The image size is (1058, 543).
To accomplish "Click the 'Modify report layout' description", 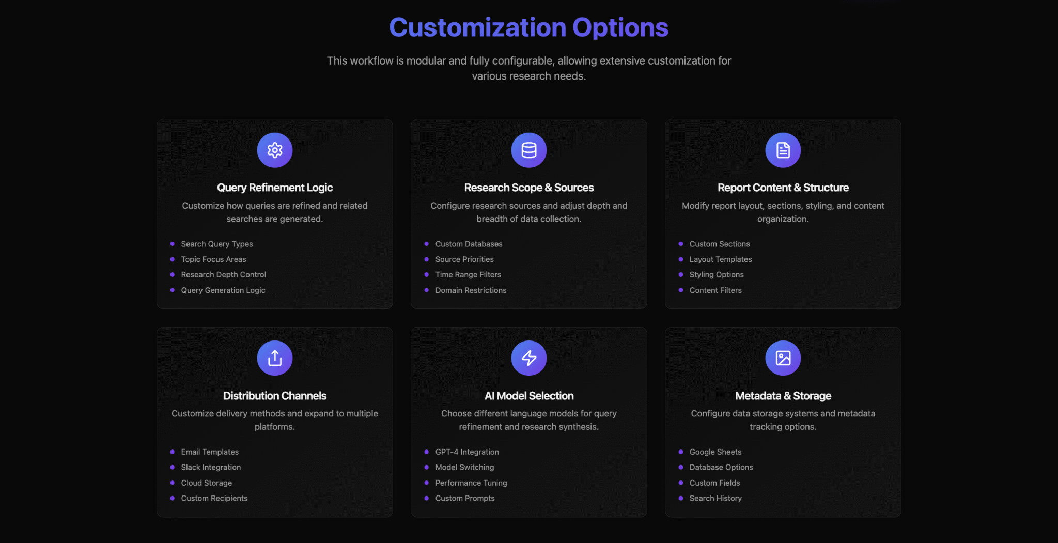I will 783,212.
